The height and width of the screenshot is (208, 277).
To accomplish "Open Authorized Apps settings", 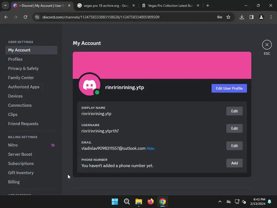I will pos(31,87).
